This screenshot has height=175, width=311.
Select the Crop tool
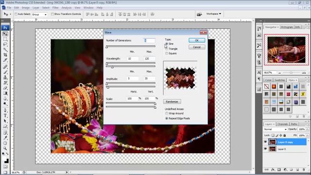point(5,55)
